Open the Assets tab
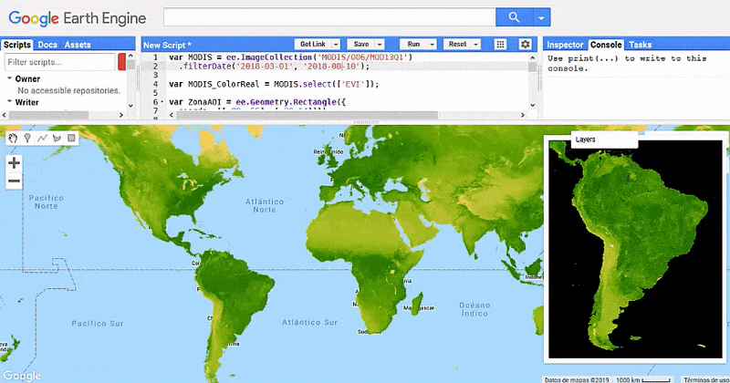The width and height of the screenshot is (730, 383). [78, 45]
